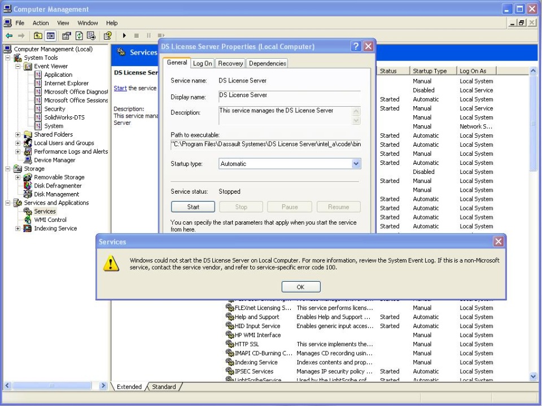The height and width of the screenshot is (406, 542).
Task: Collapse the System Tools node
Action: (7, 58)
